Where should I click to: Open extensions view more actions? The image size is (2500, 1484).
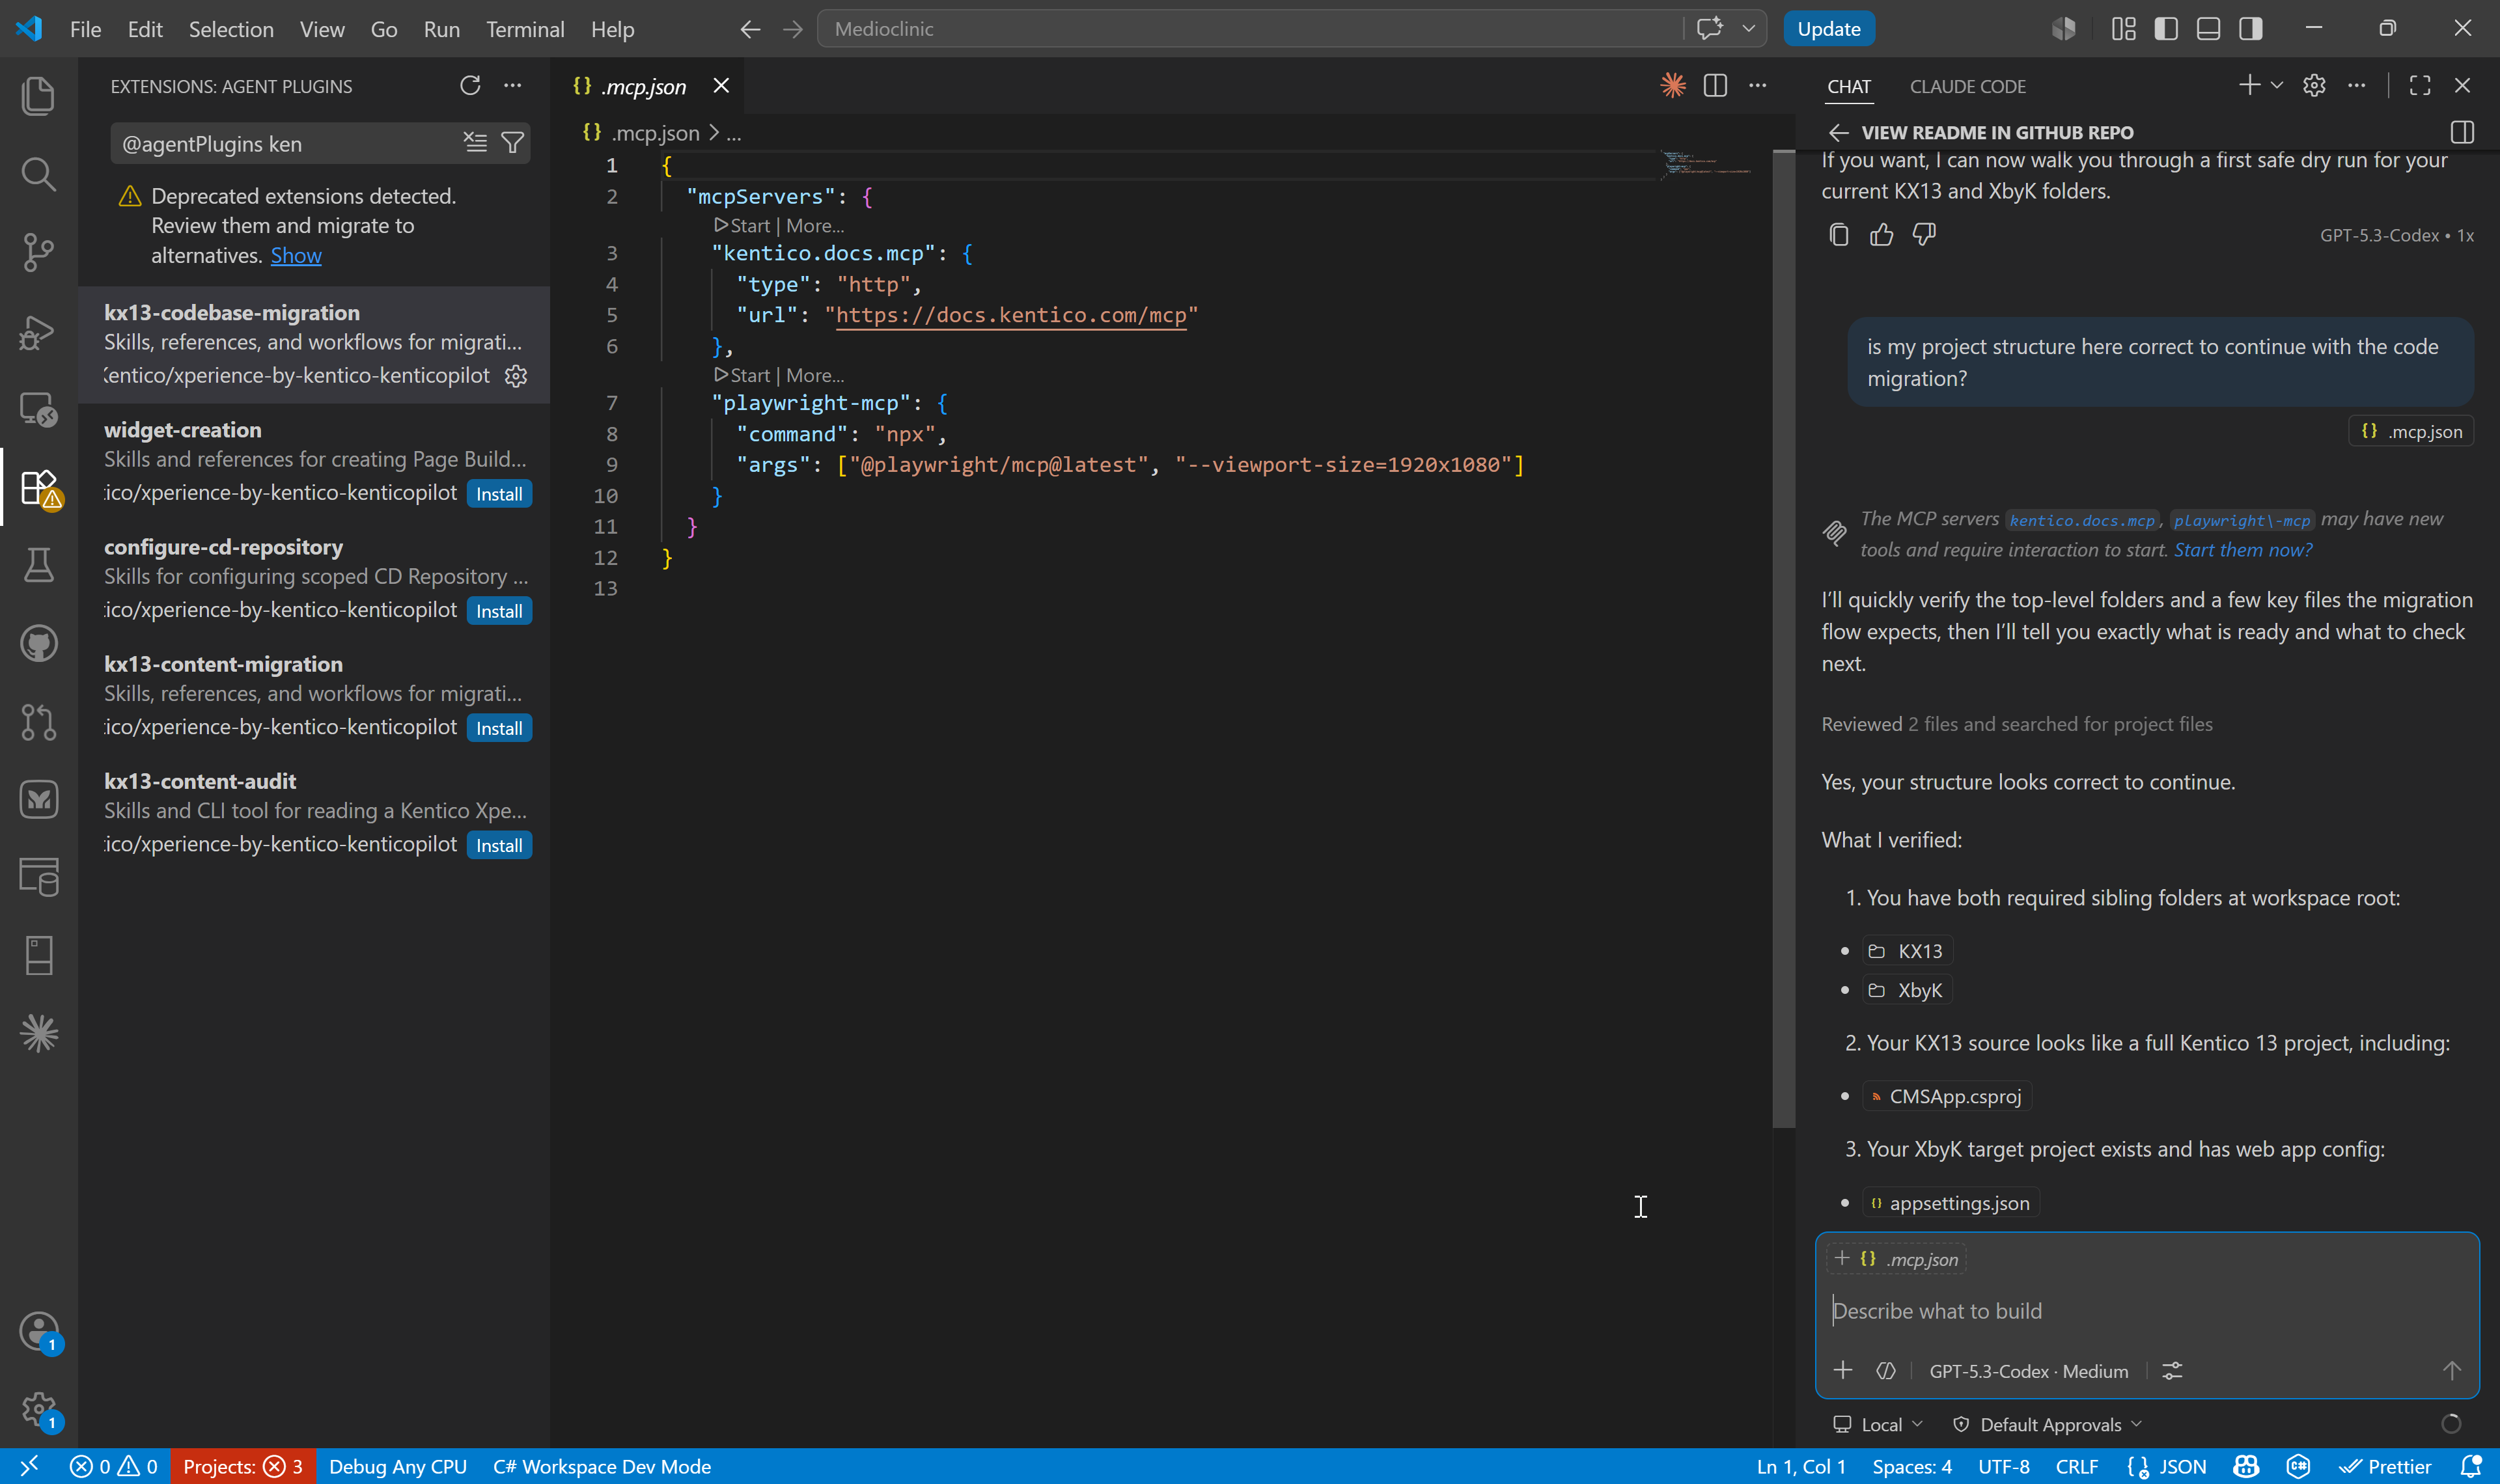point(512,86)
